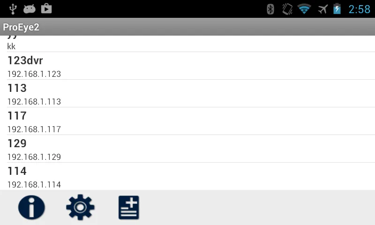This screenshot has width=375, height=225.
Task: Open the info icon in bottom toolbar
Action: 31,207
